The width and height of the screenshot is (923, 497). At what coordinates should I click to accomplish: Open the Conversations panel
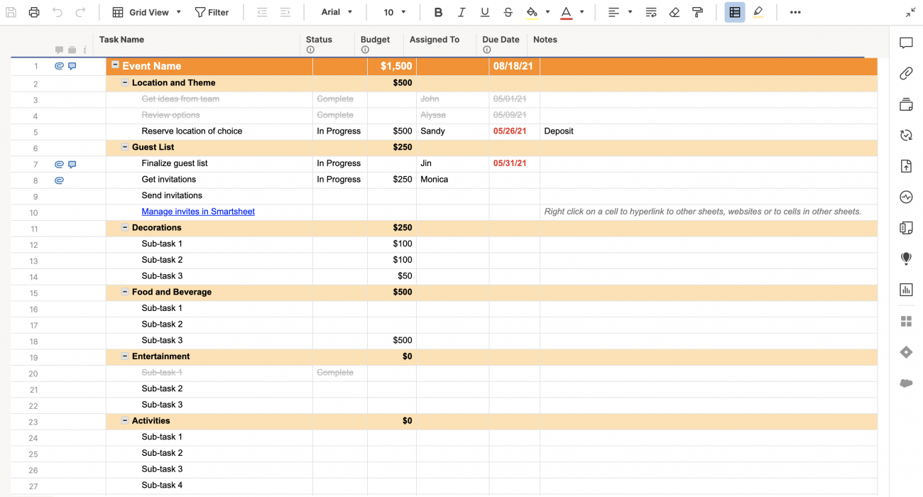[x=906, y=43]
